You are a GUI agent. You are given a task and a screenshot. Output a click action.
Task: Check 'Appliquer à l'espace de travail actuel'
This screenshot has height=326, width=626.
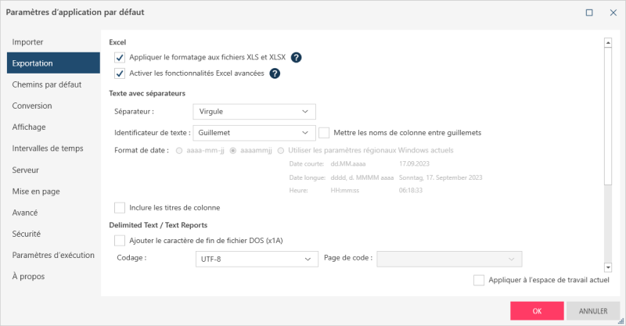(479, 280)
